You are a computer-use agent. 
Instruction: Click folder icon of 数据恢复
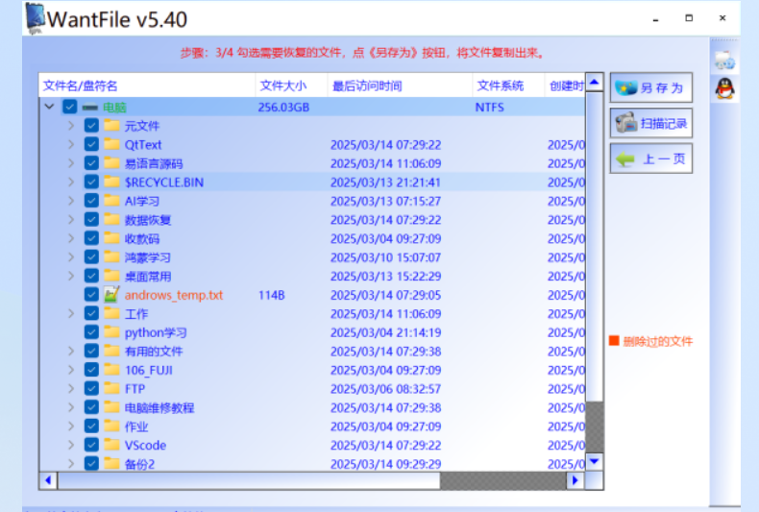[111, 220]
